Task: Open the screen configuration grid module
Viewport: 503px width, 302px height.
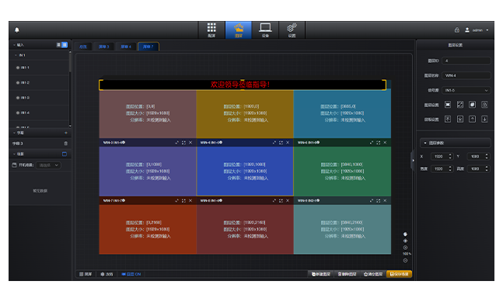Action: coord(211,30)
